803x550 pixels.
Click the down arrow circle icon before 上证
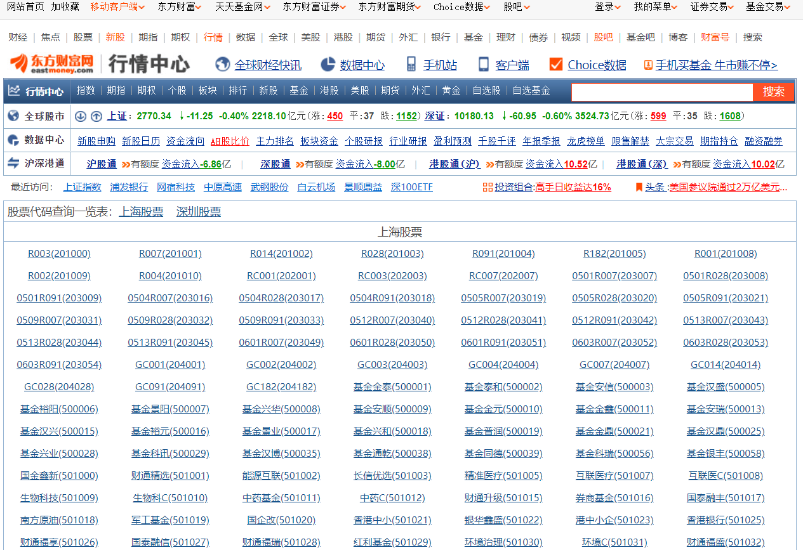click(x=80, y=116)
